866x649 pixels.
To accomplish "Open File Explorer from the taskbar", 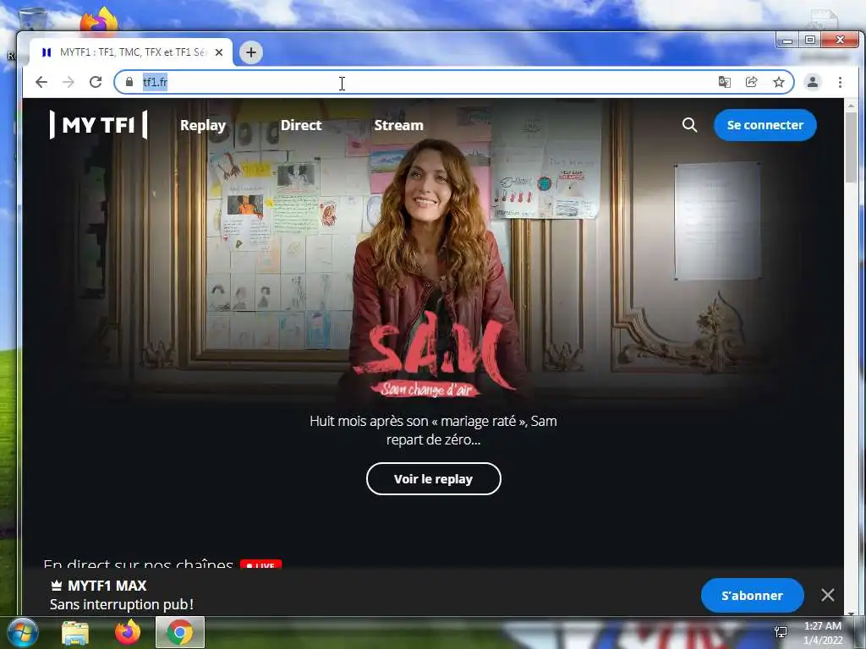I will point(75,633).
